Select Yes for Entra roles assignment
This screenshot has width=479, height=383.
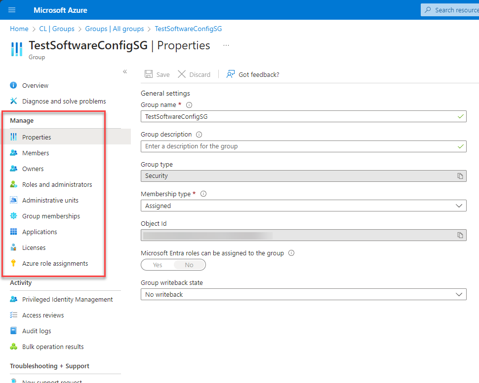[x=158, y=265]
